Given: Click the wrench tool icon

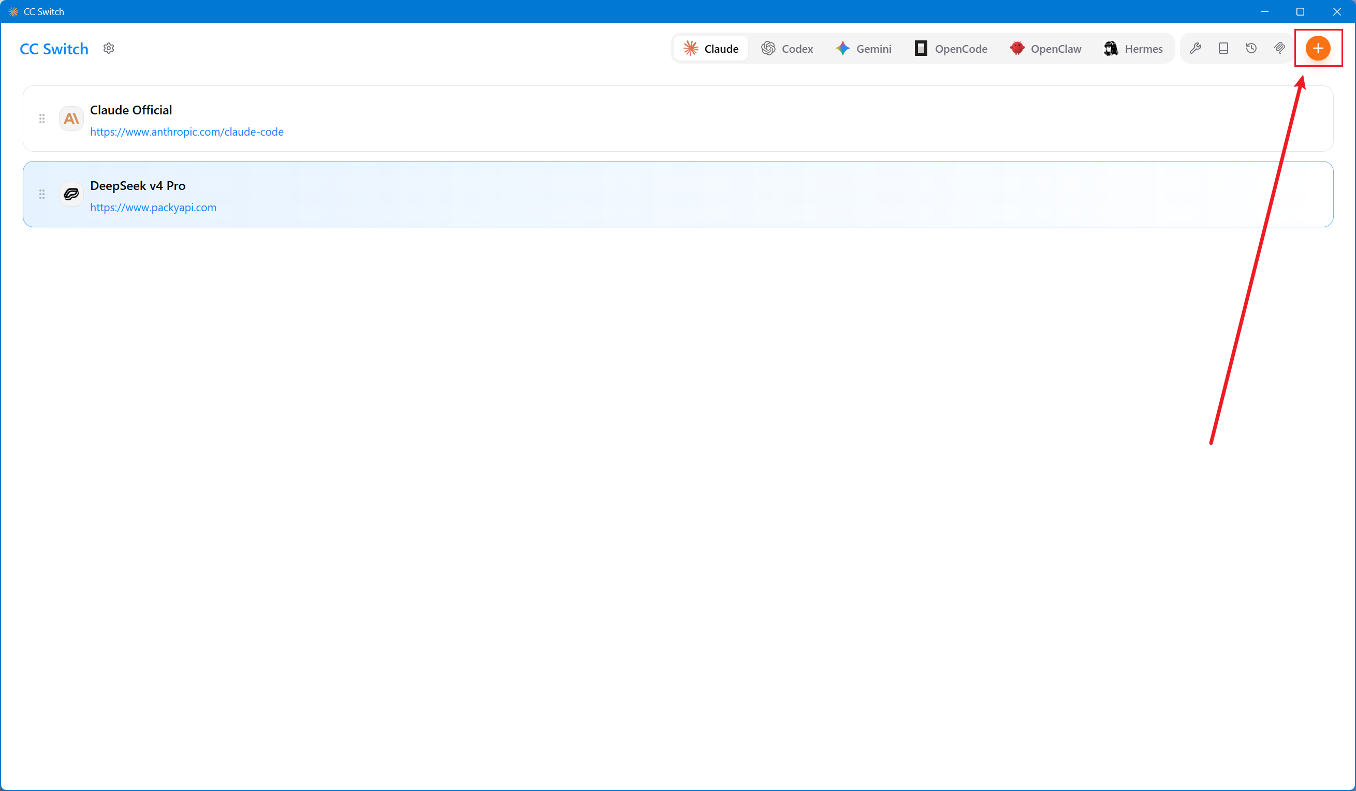Looking at the screenshot, I should (1195, 49).
